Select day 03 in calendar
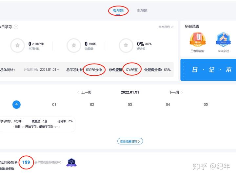236x176 pixels. coord(130,105)
